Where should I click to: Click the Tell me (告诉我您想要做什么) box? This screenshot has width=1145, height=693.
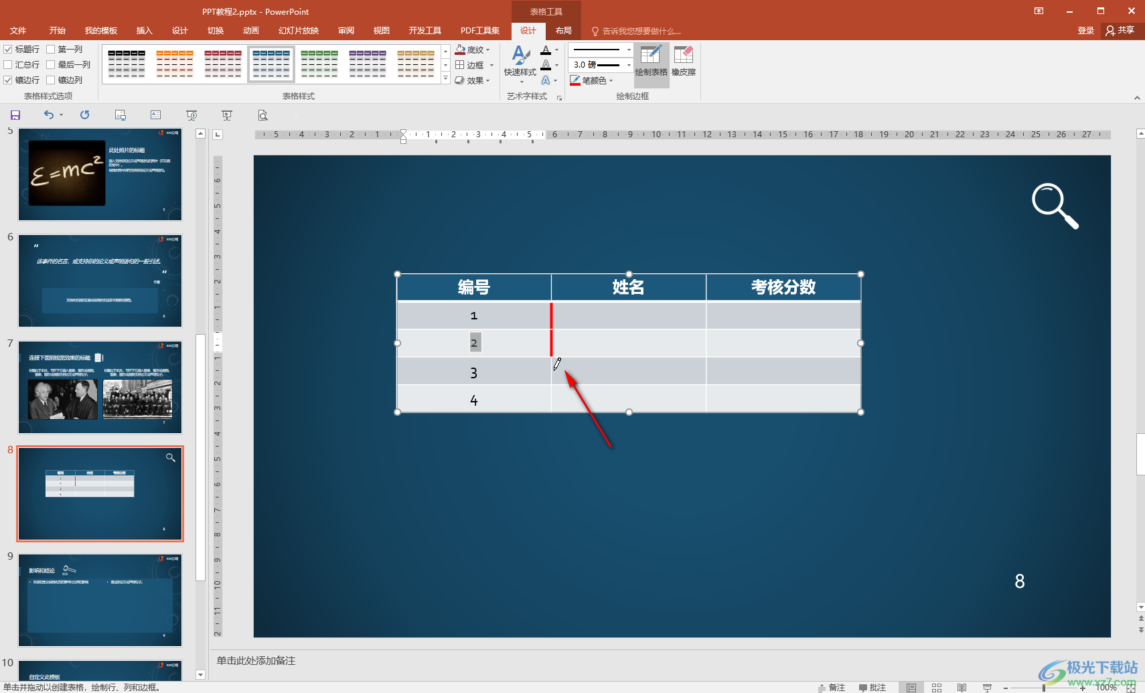click(x=636, y=31)
